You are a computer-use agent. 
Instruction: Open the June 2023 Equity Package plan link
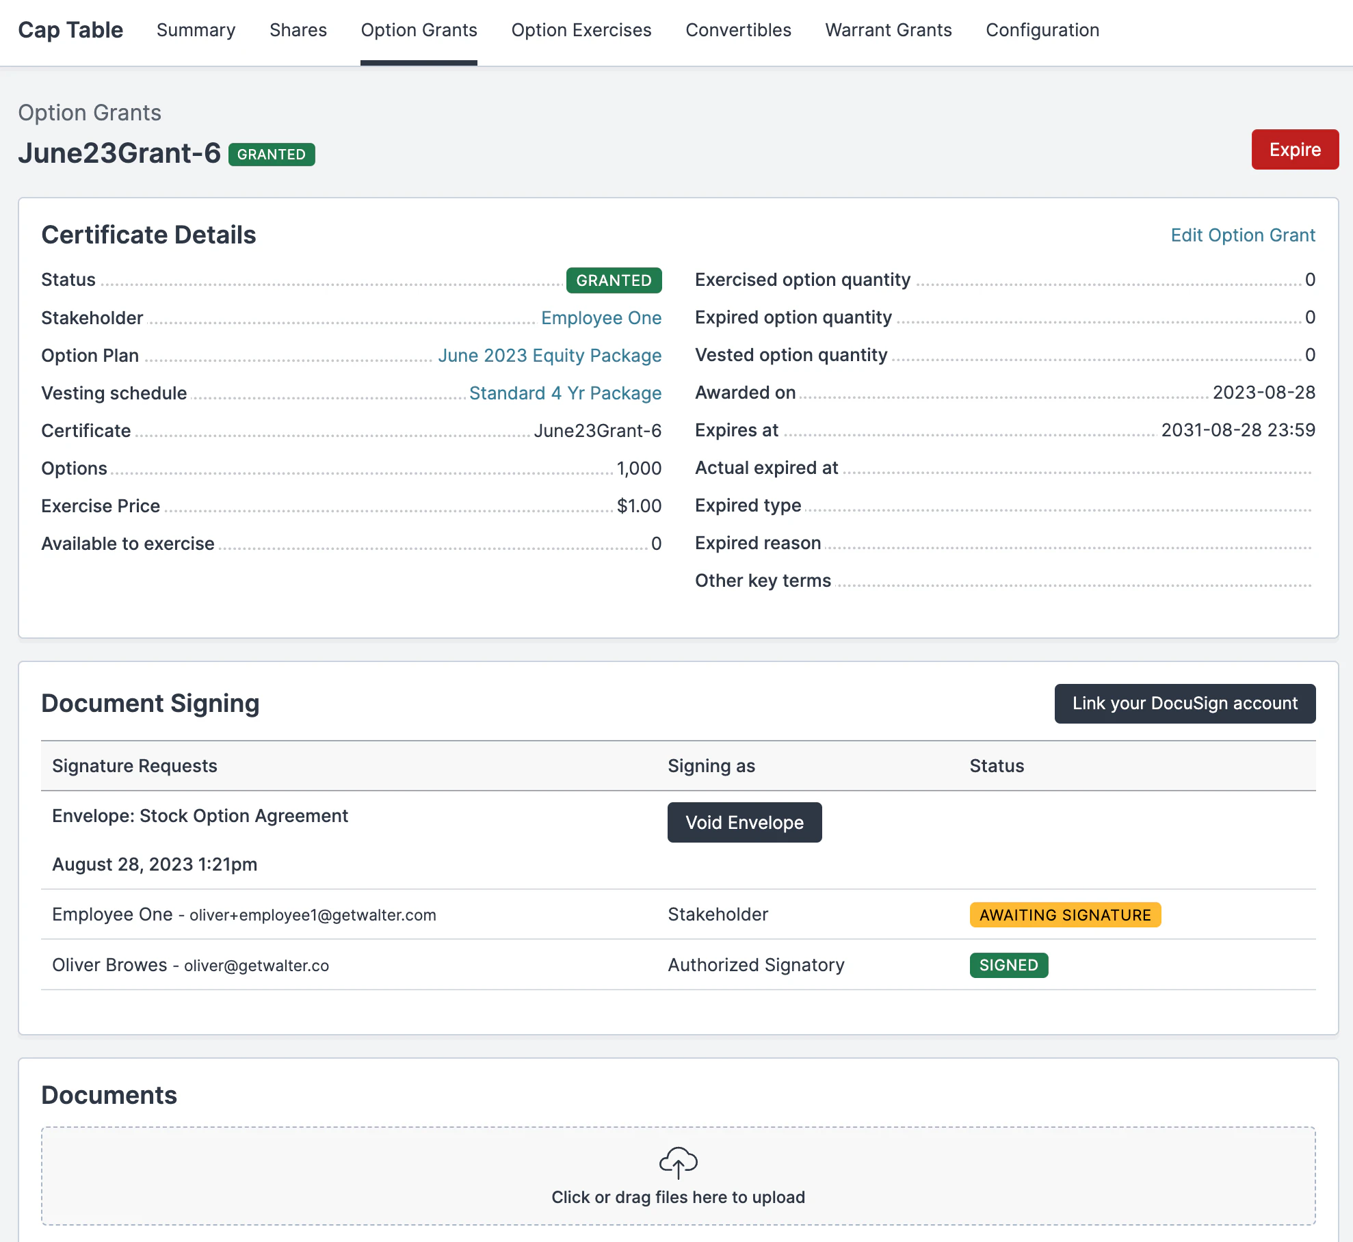click(x=549, y=356)
